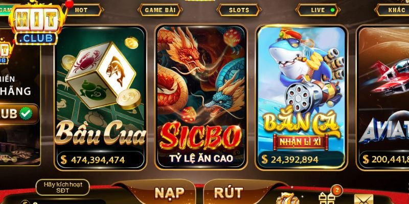Click the dollar icon on Bắn Cá jackpot

(264, 159)
